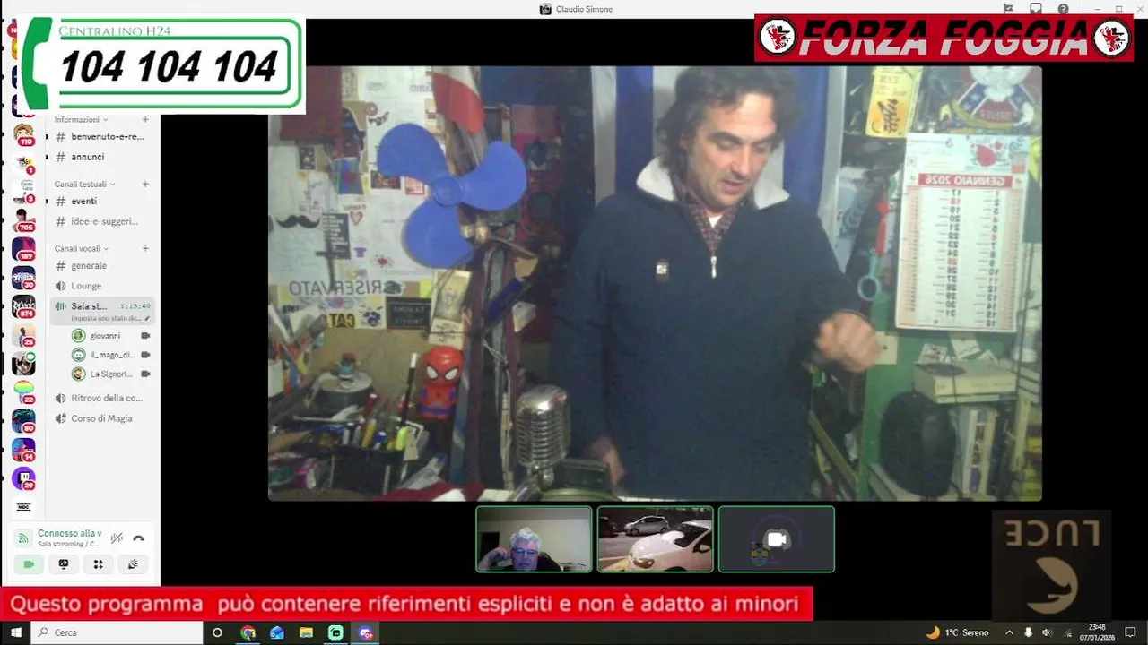Toggle giovanni's camera indicator

(145, 336)
